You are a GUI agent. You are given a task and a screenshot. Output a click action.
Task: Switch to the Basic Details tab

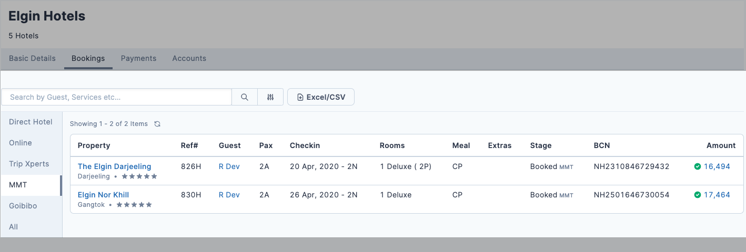(x=32, y=58)
